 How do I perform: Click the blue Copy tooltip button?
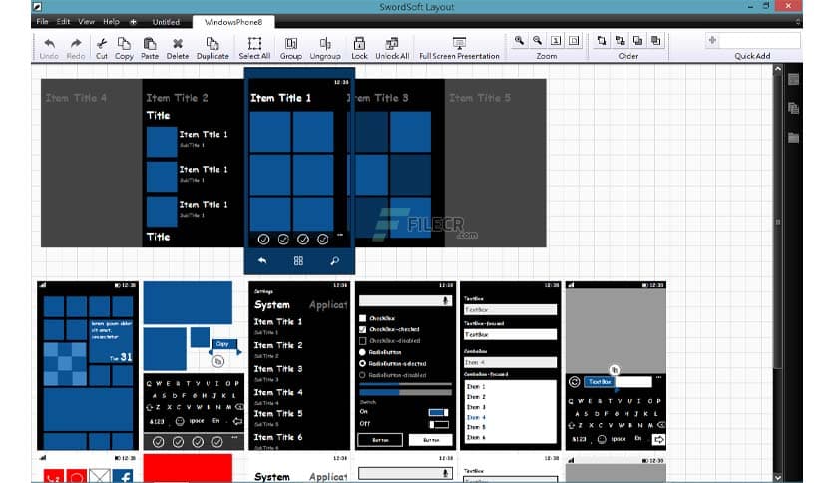click(224, 344)
